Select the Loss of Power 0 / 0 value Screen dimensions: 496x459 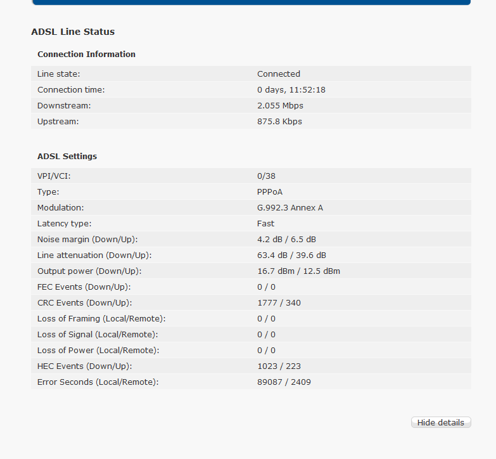pyautogui.click(x=266, y=350)
